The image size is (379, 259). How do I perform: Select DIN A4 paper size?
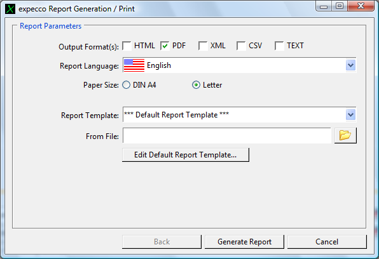click(126, 85)
